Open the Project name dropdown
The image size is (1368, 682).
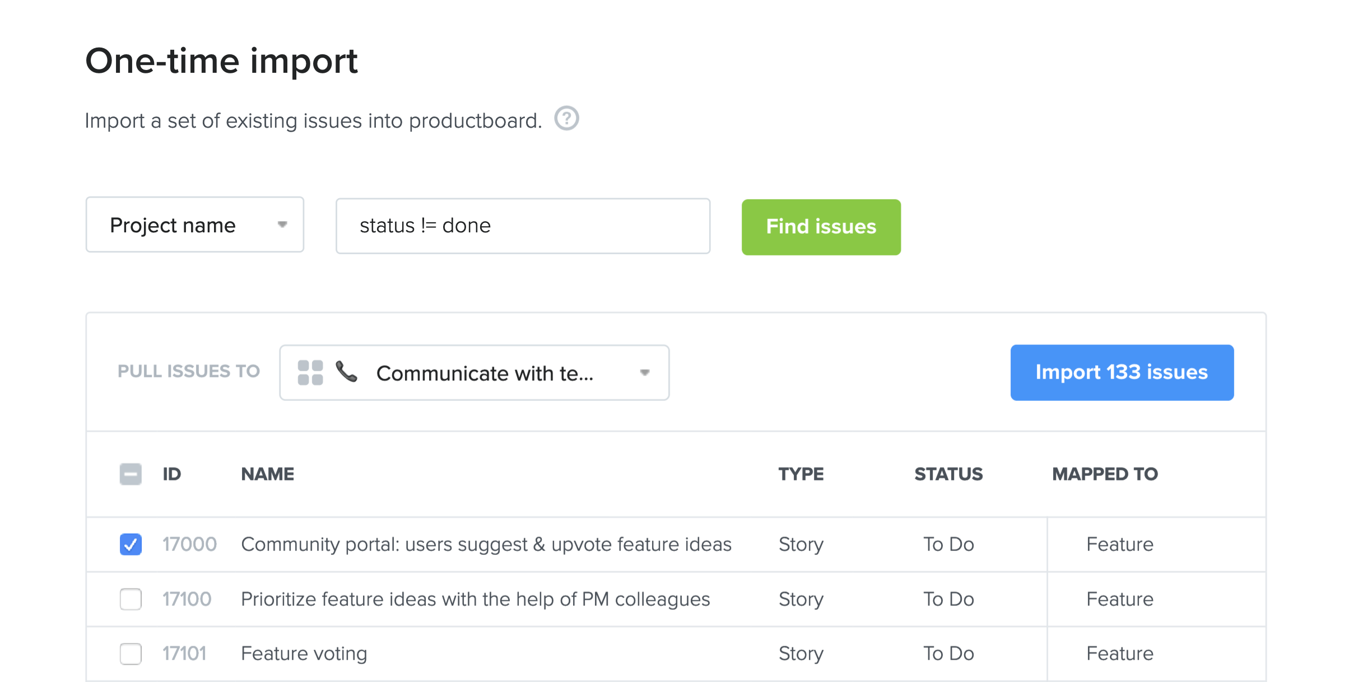194,225
